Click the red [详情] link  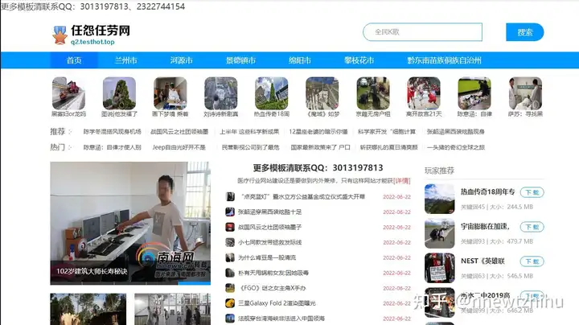(x=402, y=180)
